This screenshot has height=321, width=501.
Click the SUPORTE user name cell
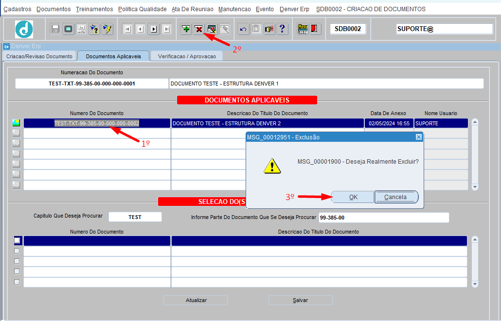[441, 123]
